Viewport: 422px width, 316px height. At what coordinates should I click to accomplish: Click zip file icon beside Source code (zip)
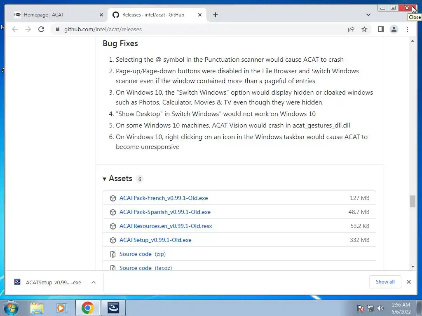(x=113, y=254)
